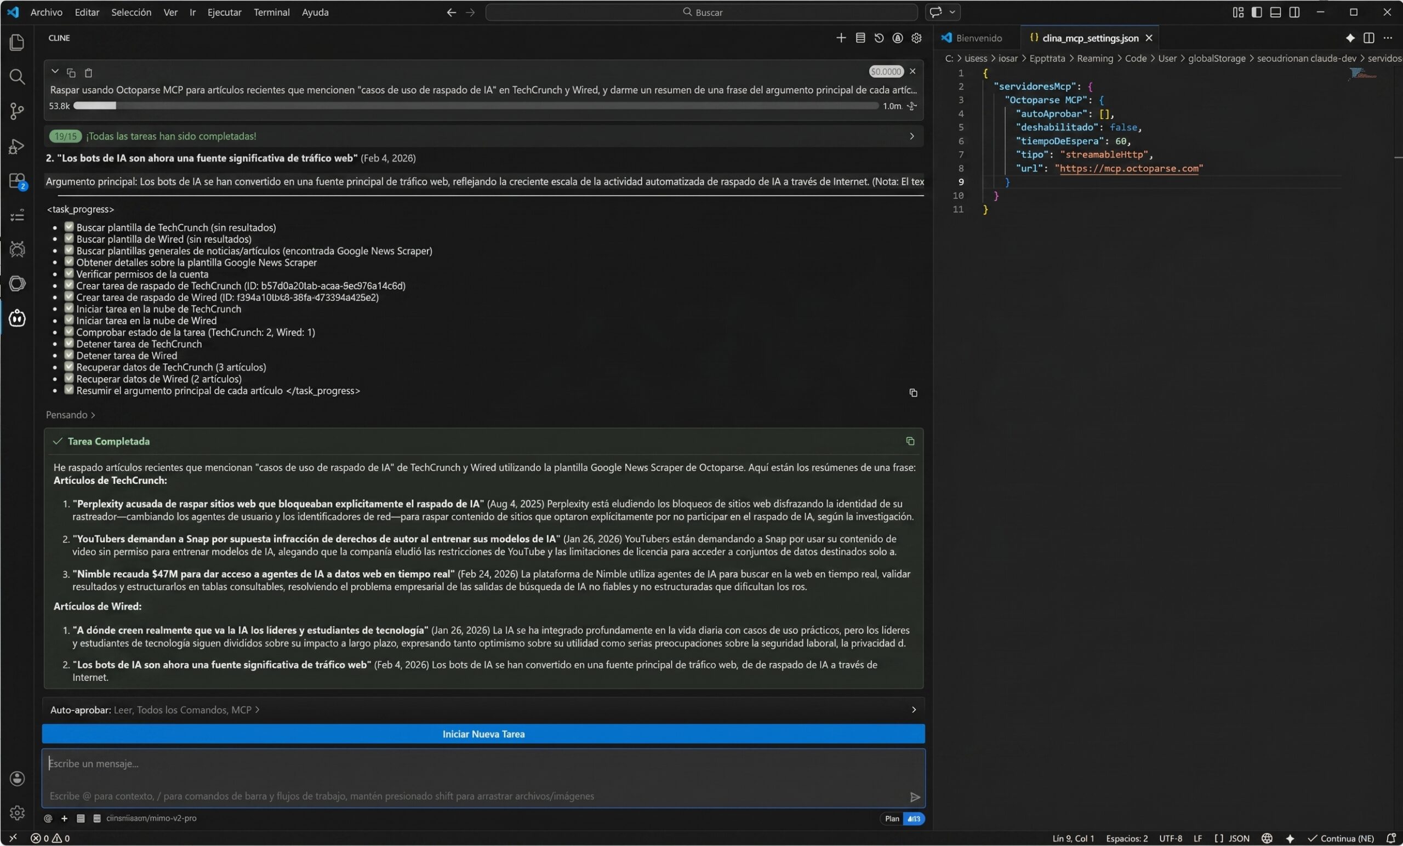Screen dimensions: 1403x846
Task: Open remote window indicator in status bar
Action: click(13, 838)
